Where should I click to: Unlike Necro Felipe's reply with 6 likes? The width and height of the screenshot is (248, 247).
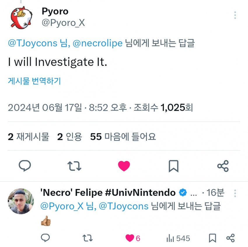click(x=130, y=238)
